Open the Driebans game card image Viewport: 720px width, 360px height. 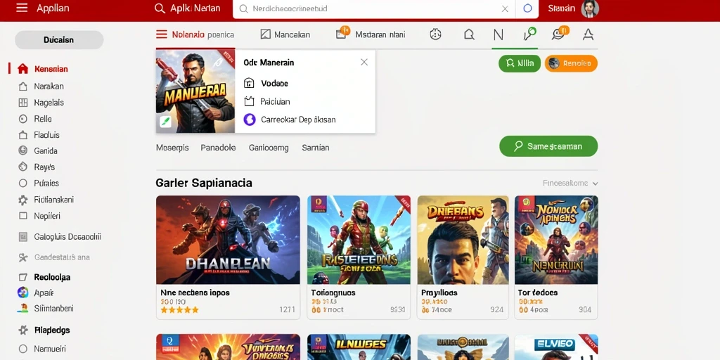pyautogui.click(x=463, y=240)
